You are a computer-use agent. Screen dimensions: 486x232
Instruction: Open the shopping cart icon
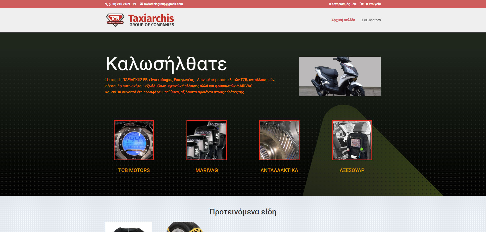[x=362, y=4]
